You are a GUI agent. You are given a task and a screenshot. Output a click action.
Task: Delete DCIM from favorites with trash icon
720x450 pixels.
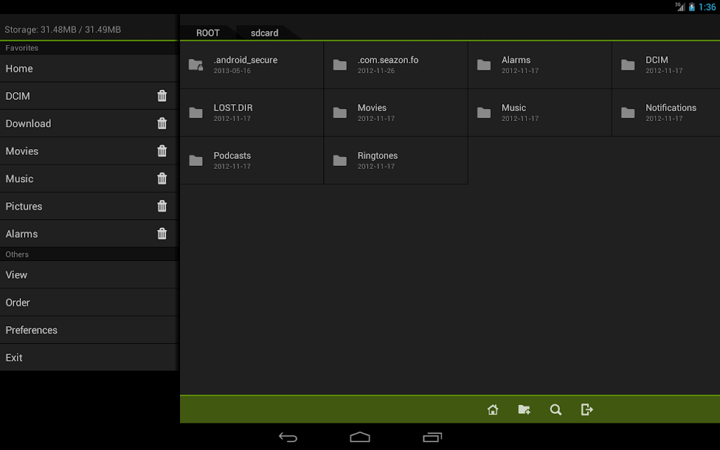point(162,96)
